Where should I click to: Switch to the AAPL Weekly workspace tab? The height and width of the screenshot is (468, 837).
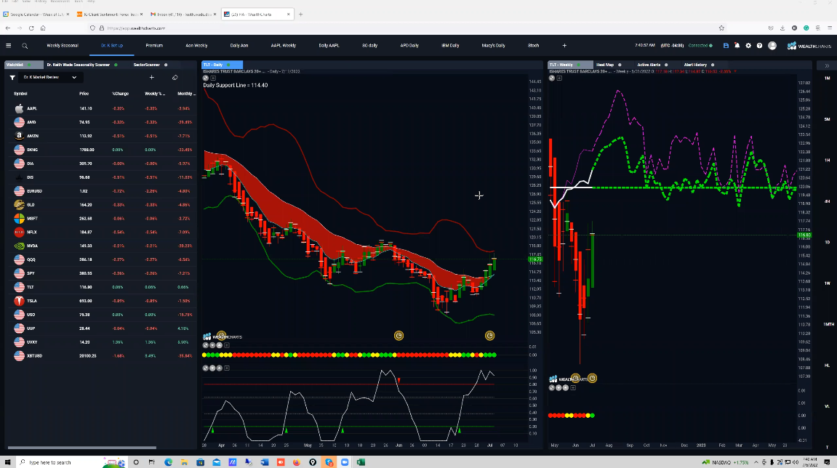(x=284, y=46)
